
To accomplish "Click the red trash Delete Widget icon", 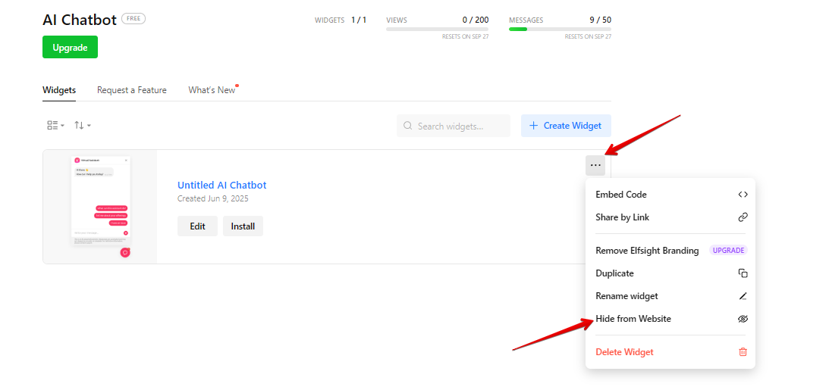I will tap(743, 352).
